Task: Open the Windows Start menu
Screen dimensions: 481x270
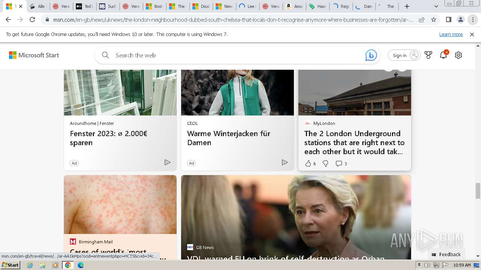Action: 10,265
